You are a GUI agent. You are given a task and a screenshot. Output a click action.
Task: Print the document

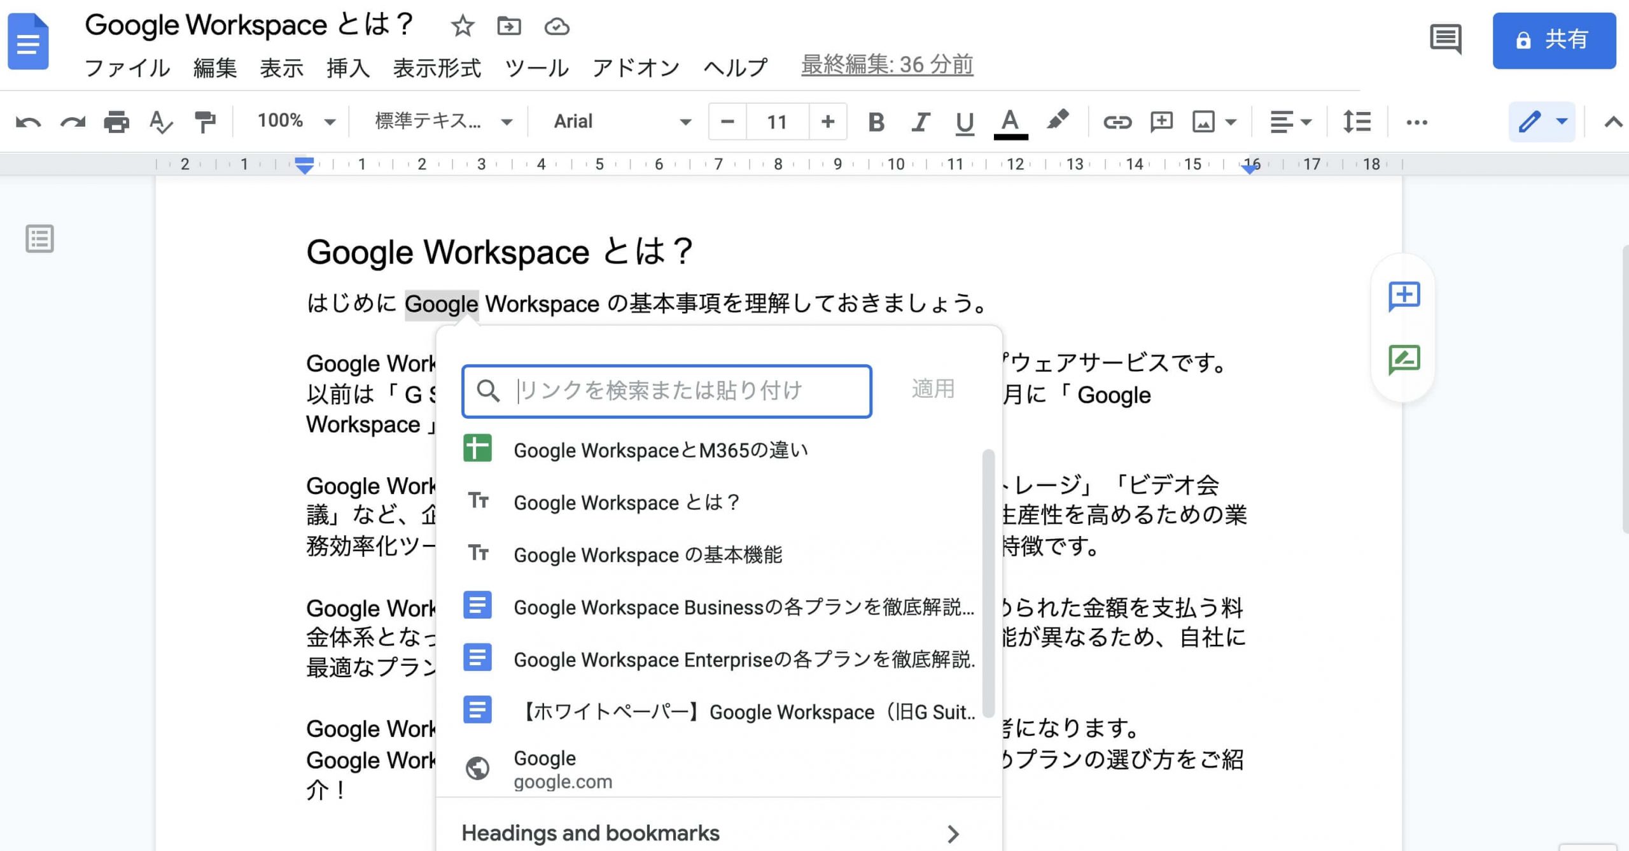click(116, 122)
